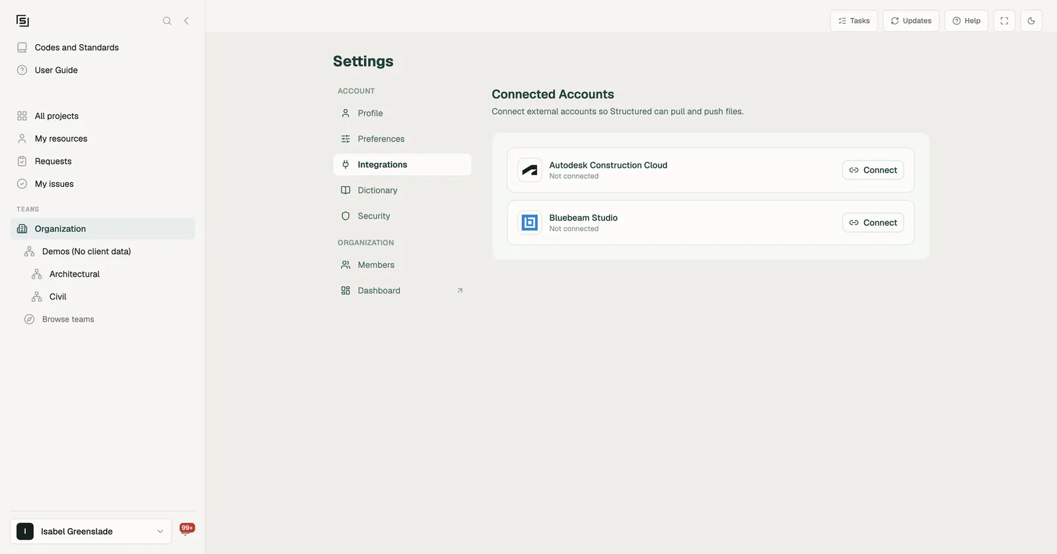Connect Autodesk Construction Cloud account

click(873, 170)
